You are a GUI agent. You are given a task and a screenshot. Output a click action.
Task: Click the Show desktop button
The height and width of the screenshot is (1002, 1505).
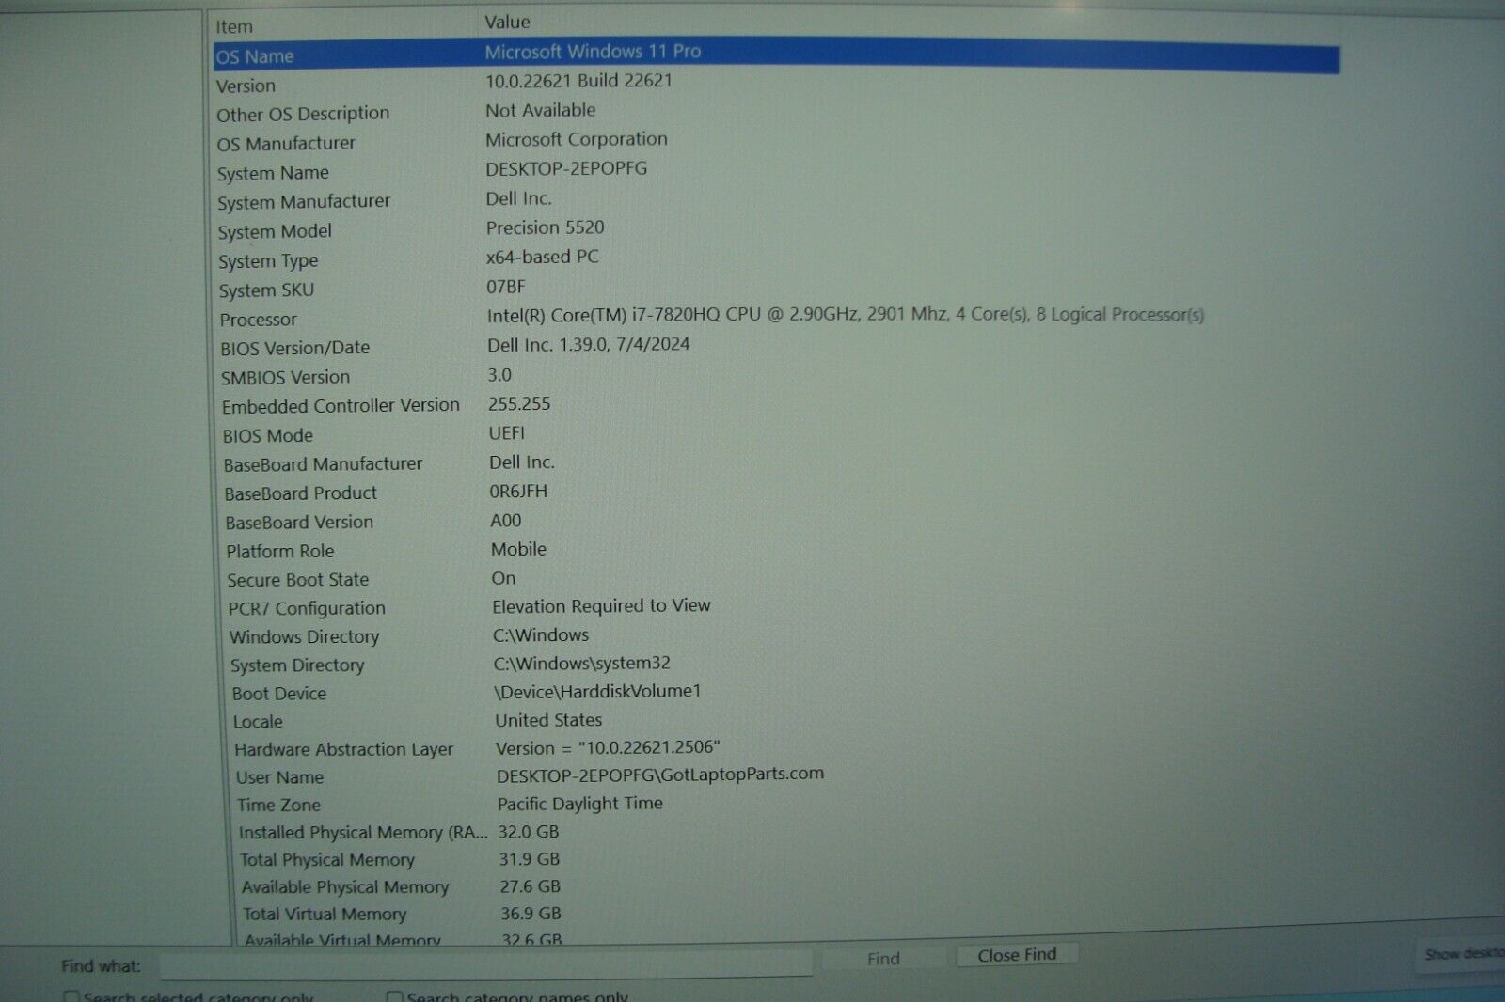pos(1463,954)
